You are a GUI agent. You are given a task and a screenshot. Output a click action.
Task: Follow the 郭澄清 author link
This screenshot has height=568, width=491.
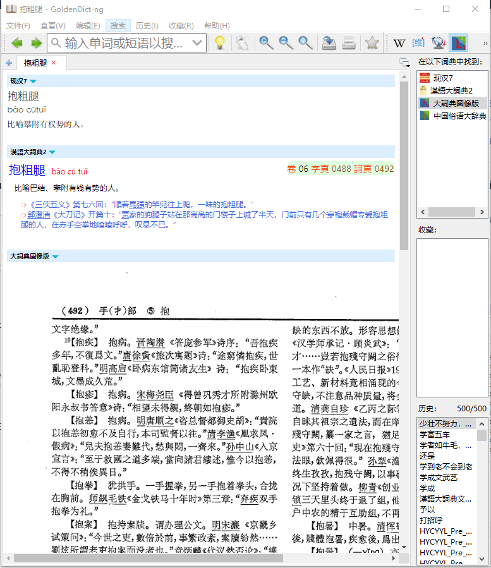point(39,215)
